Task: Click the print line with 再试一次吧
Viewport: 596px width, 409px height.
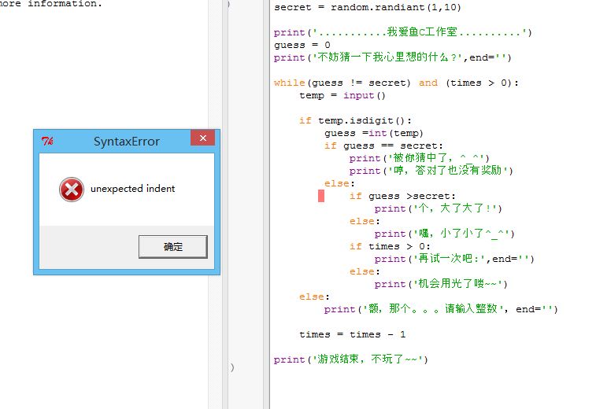Action: [x=454, y=259]
